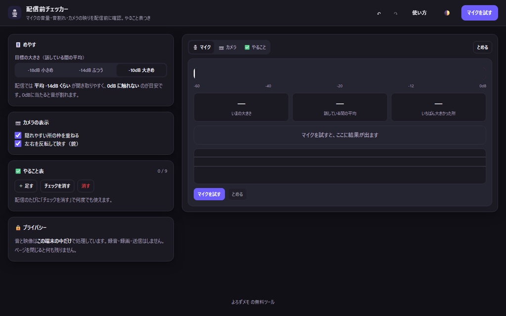Screen dimensions: 506x316
Task: Click the redo arrow icon
Action: click(x=396, y=13)
